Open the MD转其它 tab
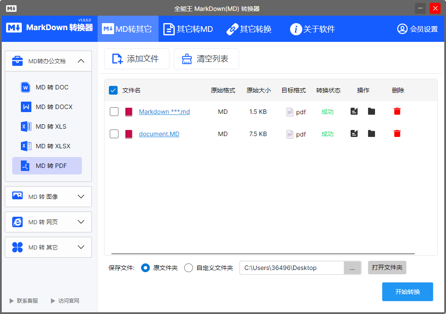 (x=128, y=29)
